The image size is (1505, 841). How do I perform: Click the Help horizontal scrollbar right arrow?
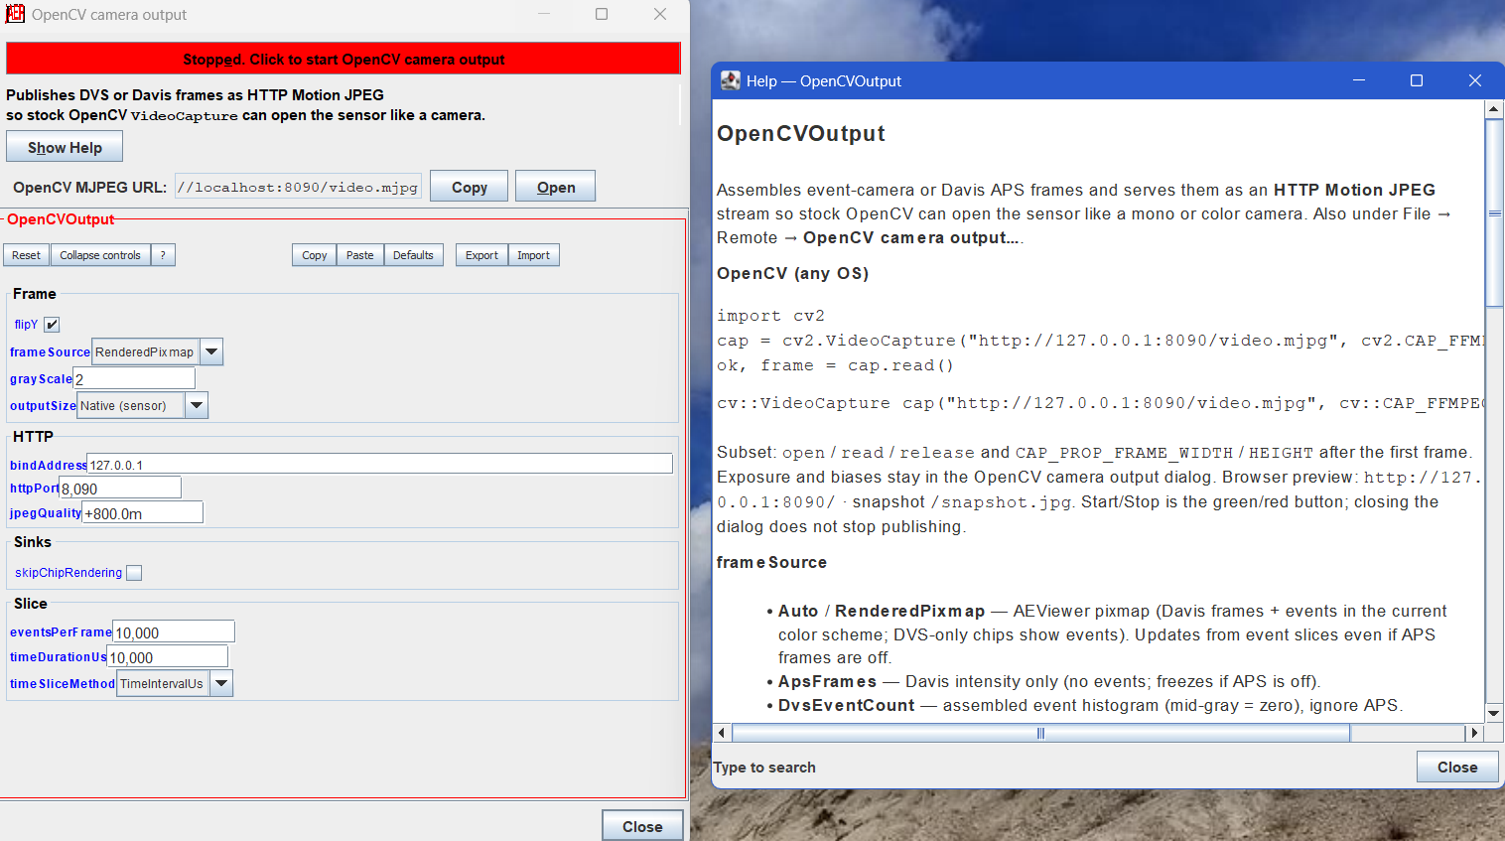click(1474, 733)
